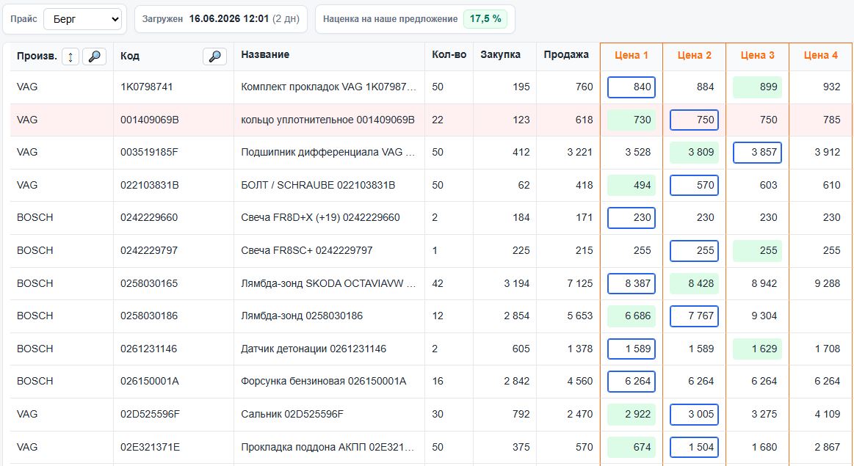Image resolution: width=854 pixels, height=466 pixels.
Task: Click code 026150001A
Action: (150, 381)
